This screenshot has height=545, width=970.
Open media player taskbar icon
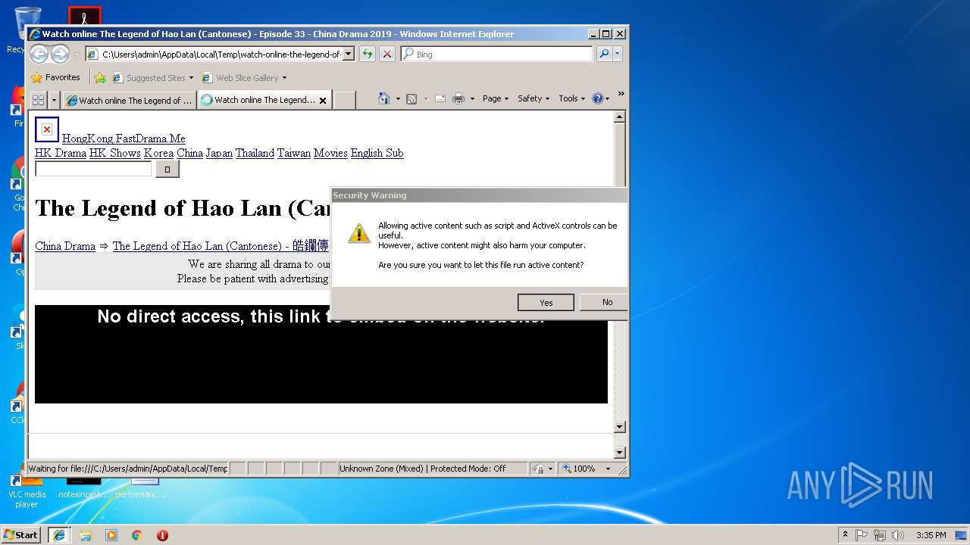[111, 535]
